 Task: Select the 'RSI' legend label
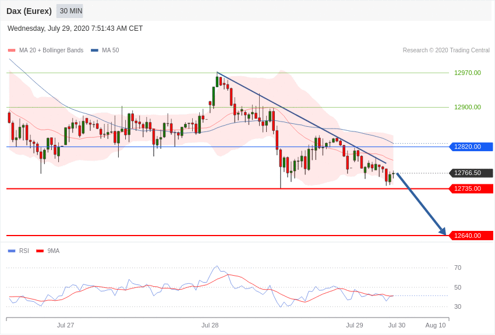24,251
